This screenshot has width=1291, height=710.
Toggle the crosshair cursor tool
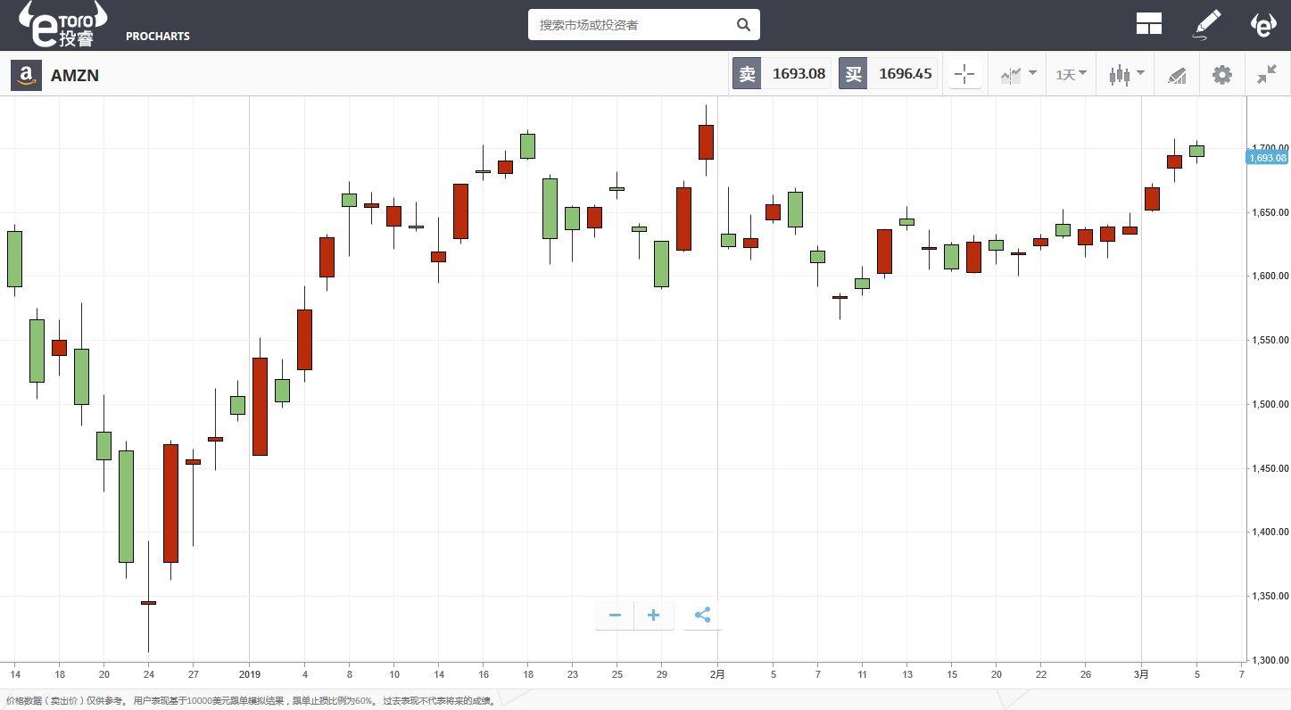(964, 75)
